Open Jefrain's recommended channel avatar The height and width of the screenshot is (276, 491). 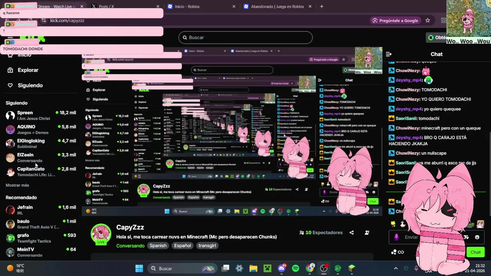[x=10, y=210]
